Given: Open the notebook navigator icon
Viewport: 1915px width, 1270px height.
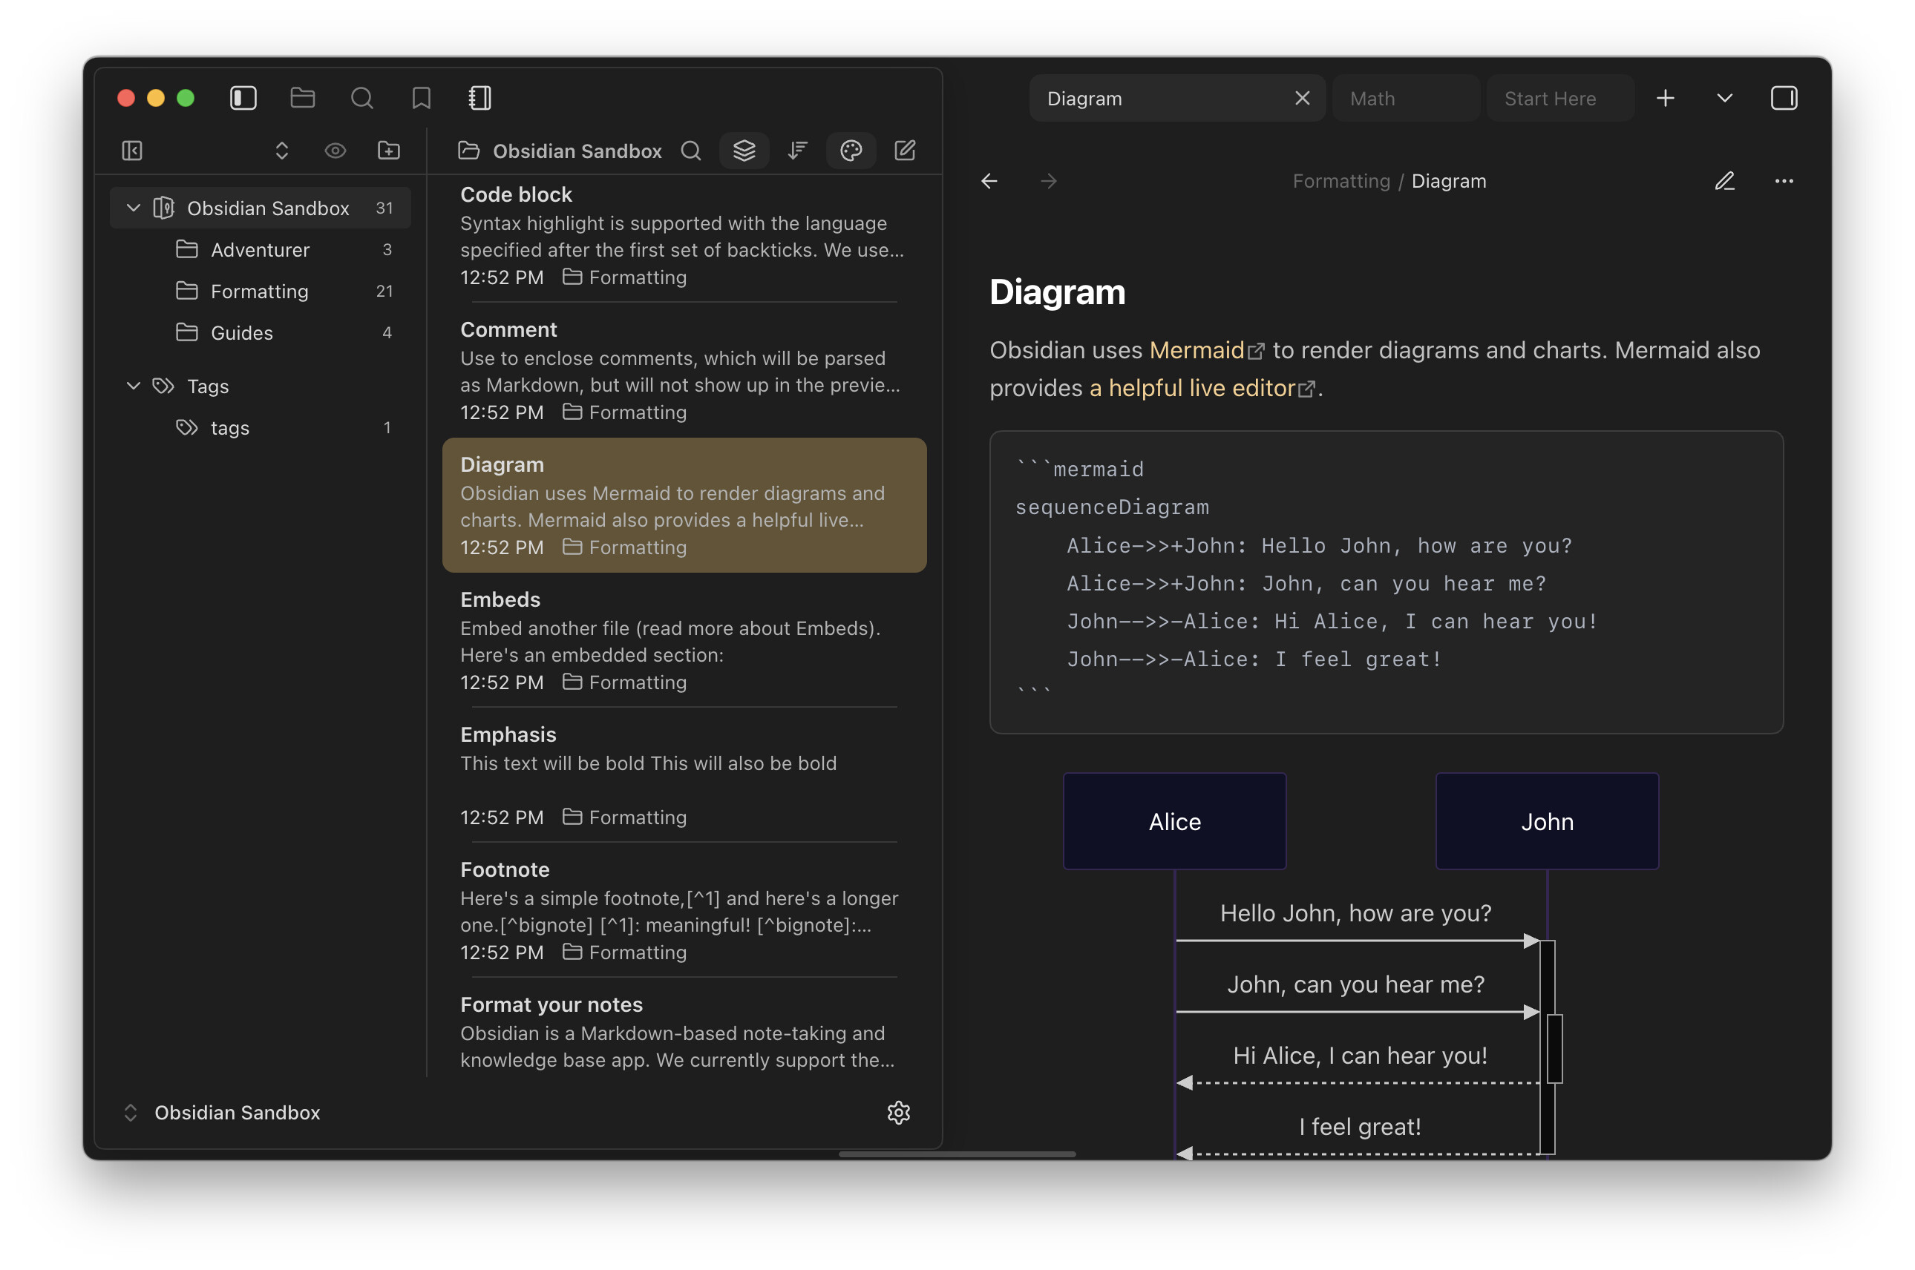Looking at the screenshot, I should coord(479,98).
